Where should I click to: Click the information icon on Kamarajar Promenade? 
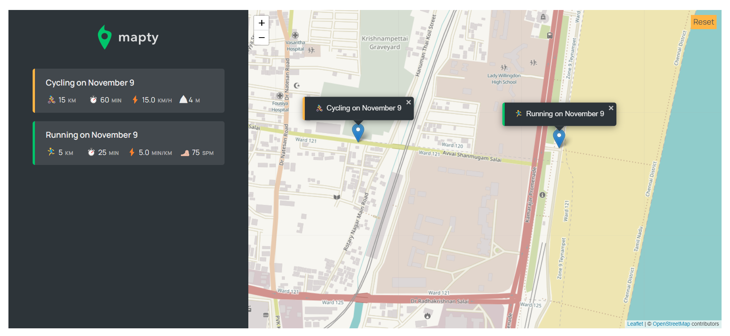coord(542,195)
